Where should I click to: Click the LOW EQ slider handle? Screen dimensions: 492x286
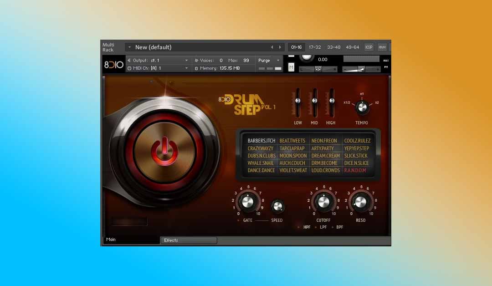(298, 101)
